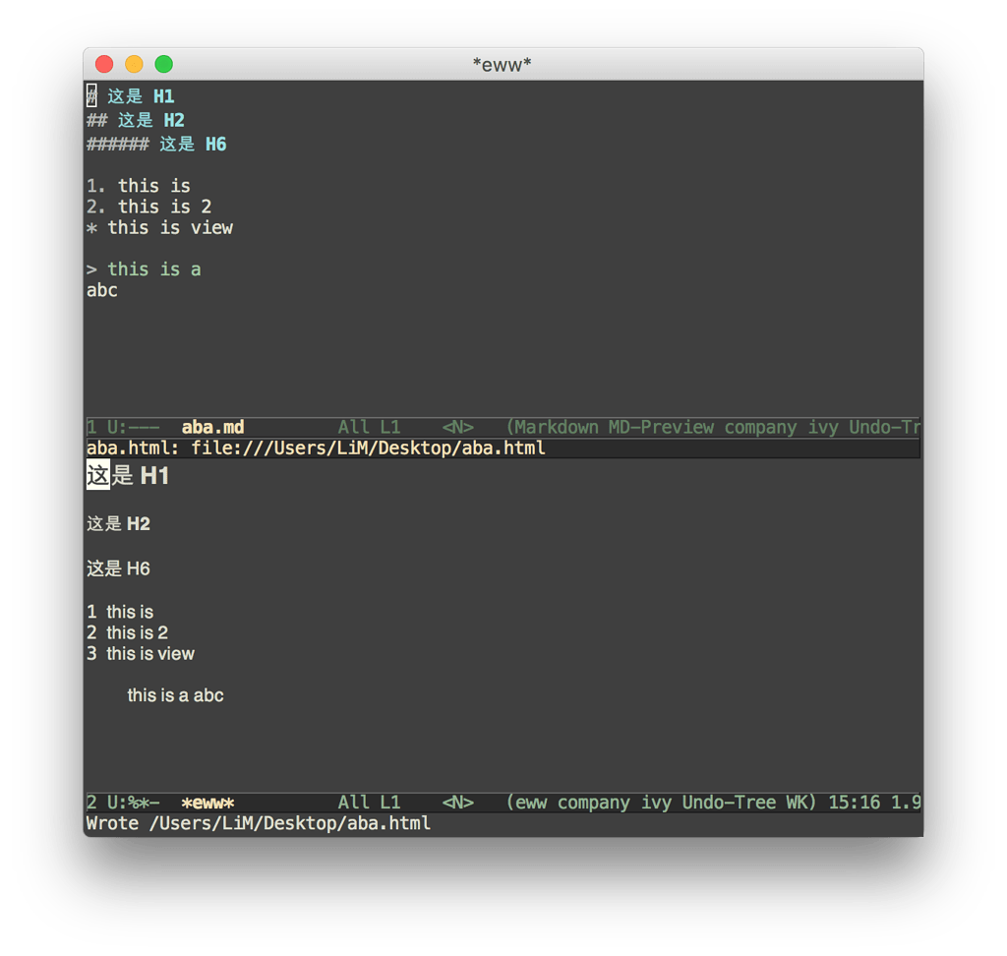The height and width of the screenshot is (956, 1007).
Task: Select the company mode lighter
Action: point(760,427)
